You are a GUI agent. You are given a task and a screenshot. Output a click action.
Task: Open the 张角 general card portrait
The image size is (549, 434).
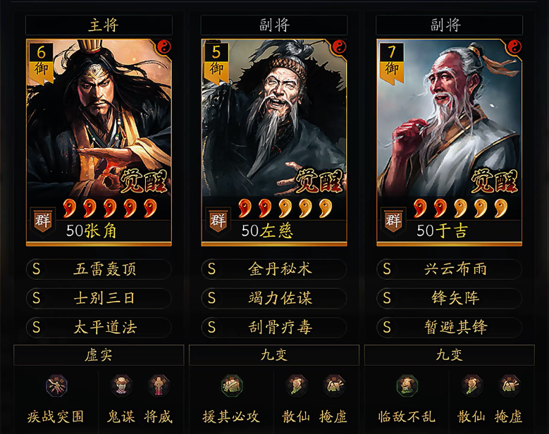point(99,142)
